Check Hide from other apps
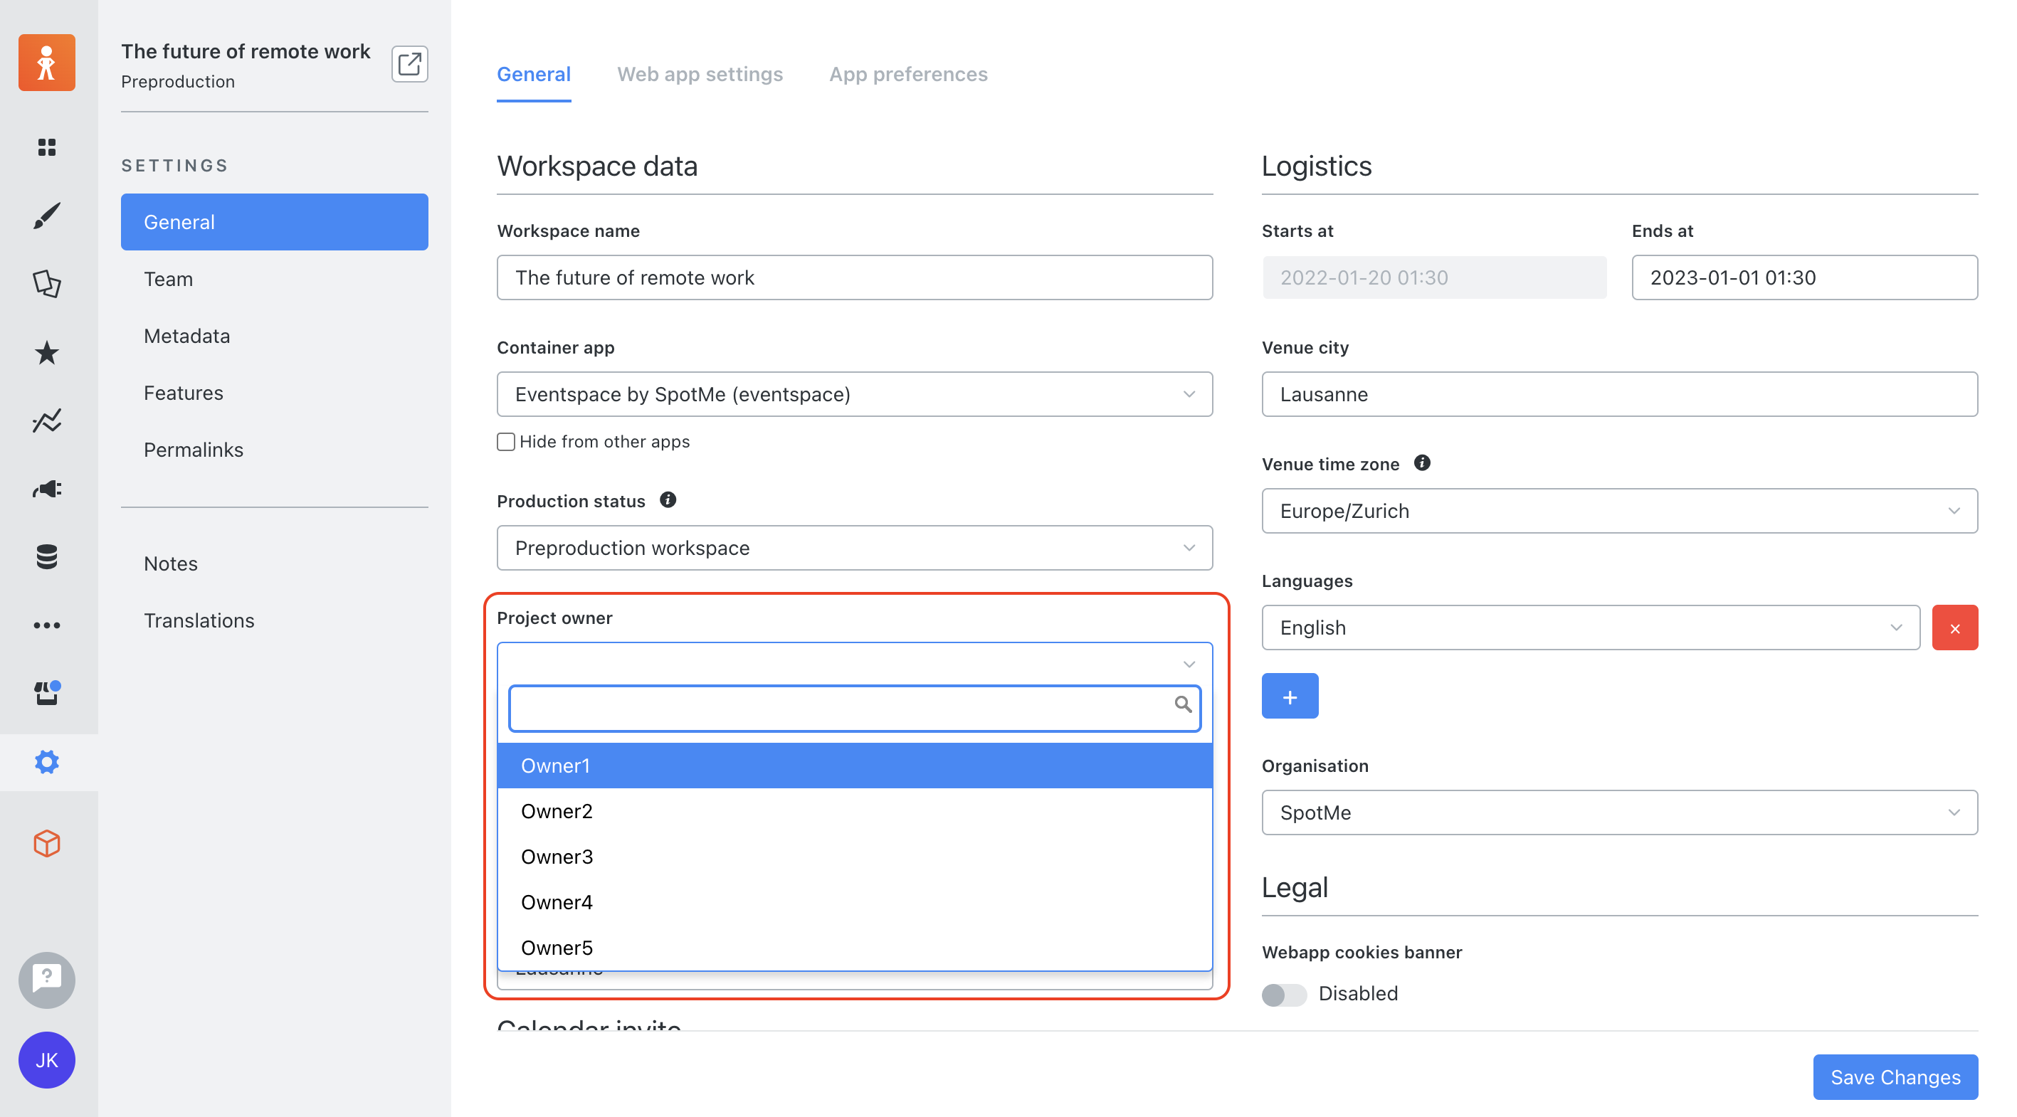The height and width of the screenshot is (1117, 2017). point(506,442)
